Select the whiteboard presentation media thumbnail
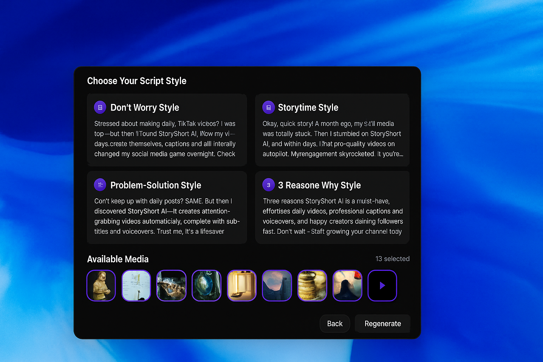Screen dimensions: 543x362 coord(136,286)
